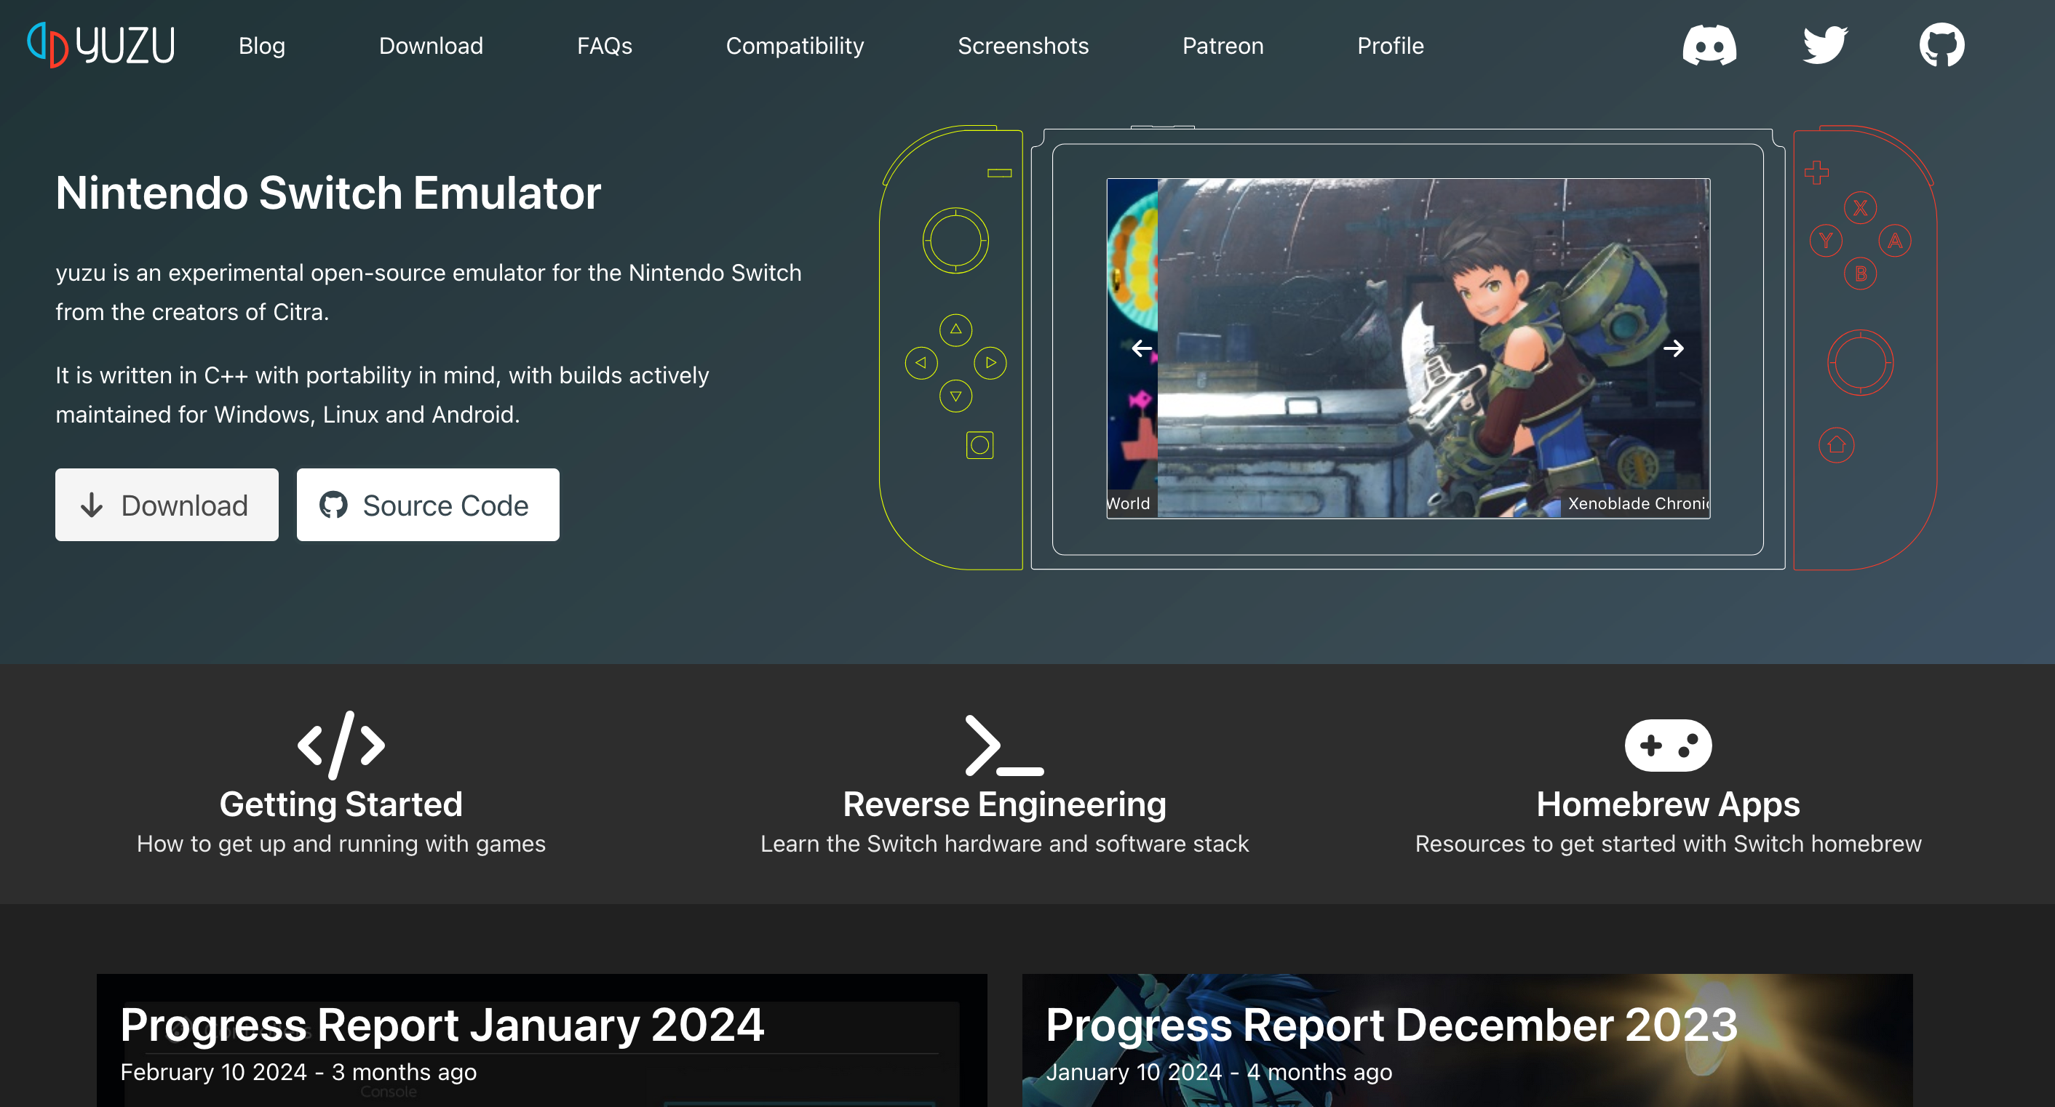Open the Compatibility page

(x=795, y=47)
